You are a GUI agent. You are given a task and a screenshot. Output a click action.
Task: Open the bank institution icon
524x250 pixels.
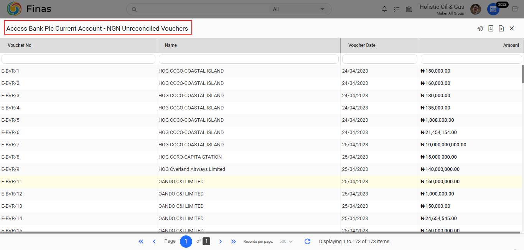pos(409,9)
